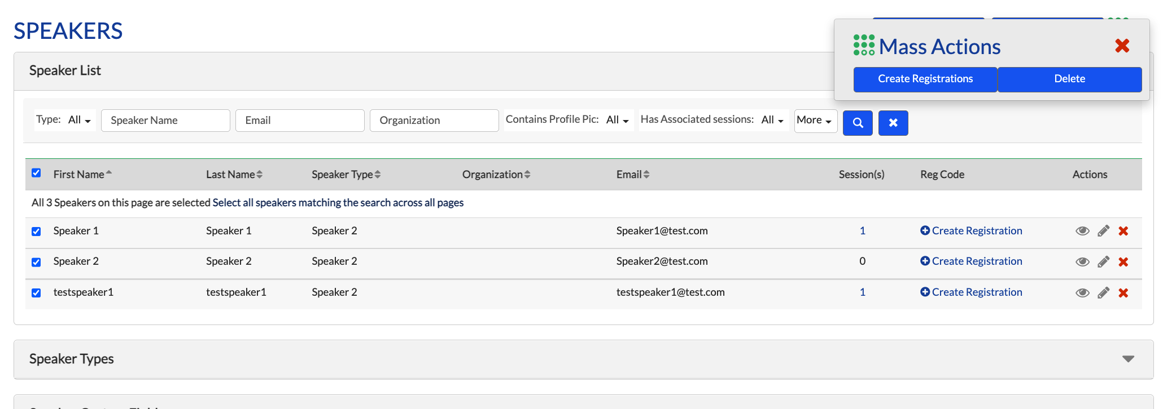
Task: Run the speaker search magnifier button
Action: point(858,123)
